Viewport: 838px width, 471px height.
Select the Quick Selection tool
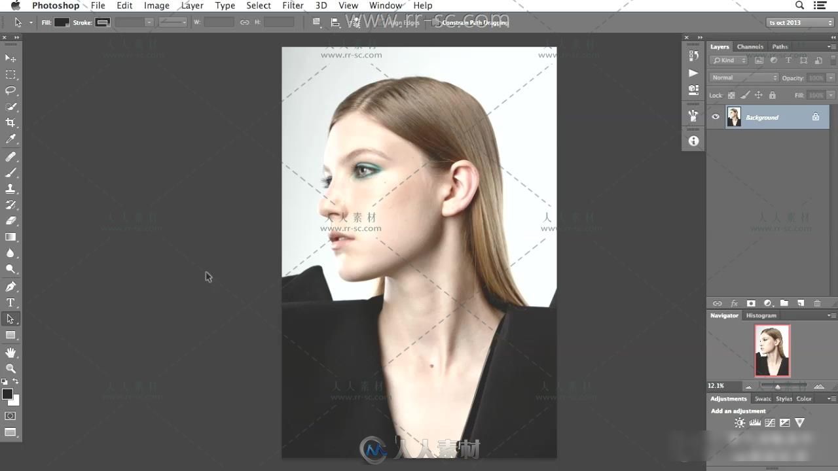pyautogui.click(x=10, y=107)
